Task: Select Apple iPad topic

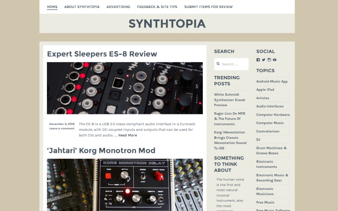Action: coord(265,89)
